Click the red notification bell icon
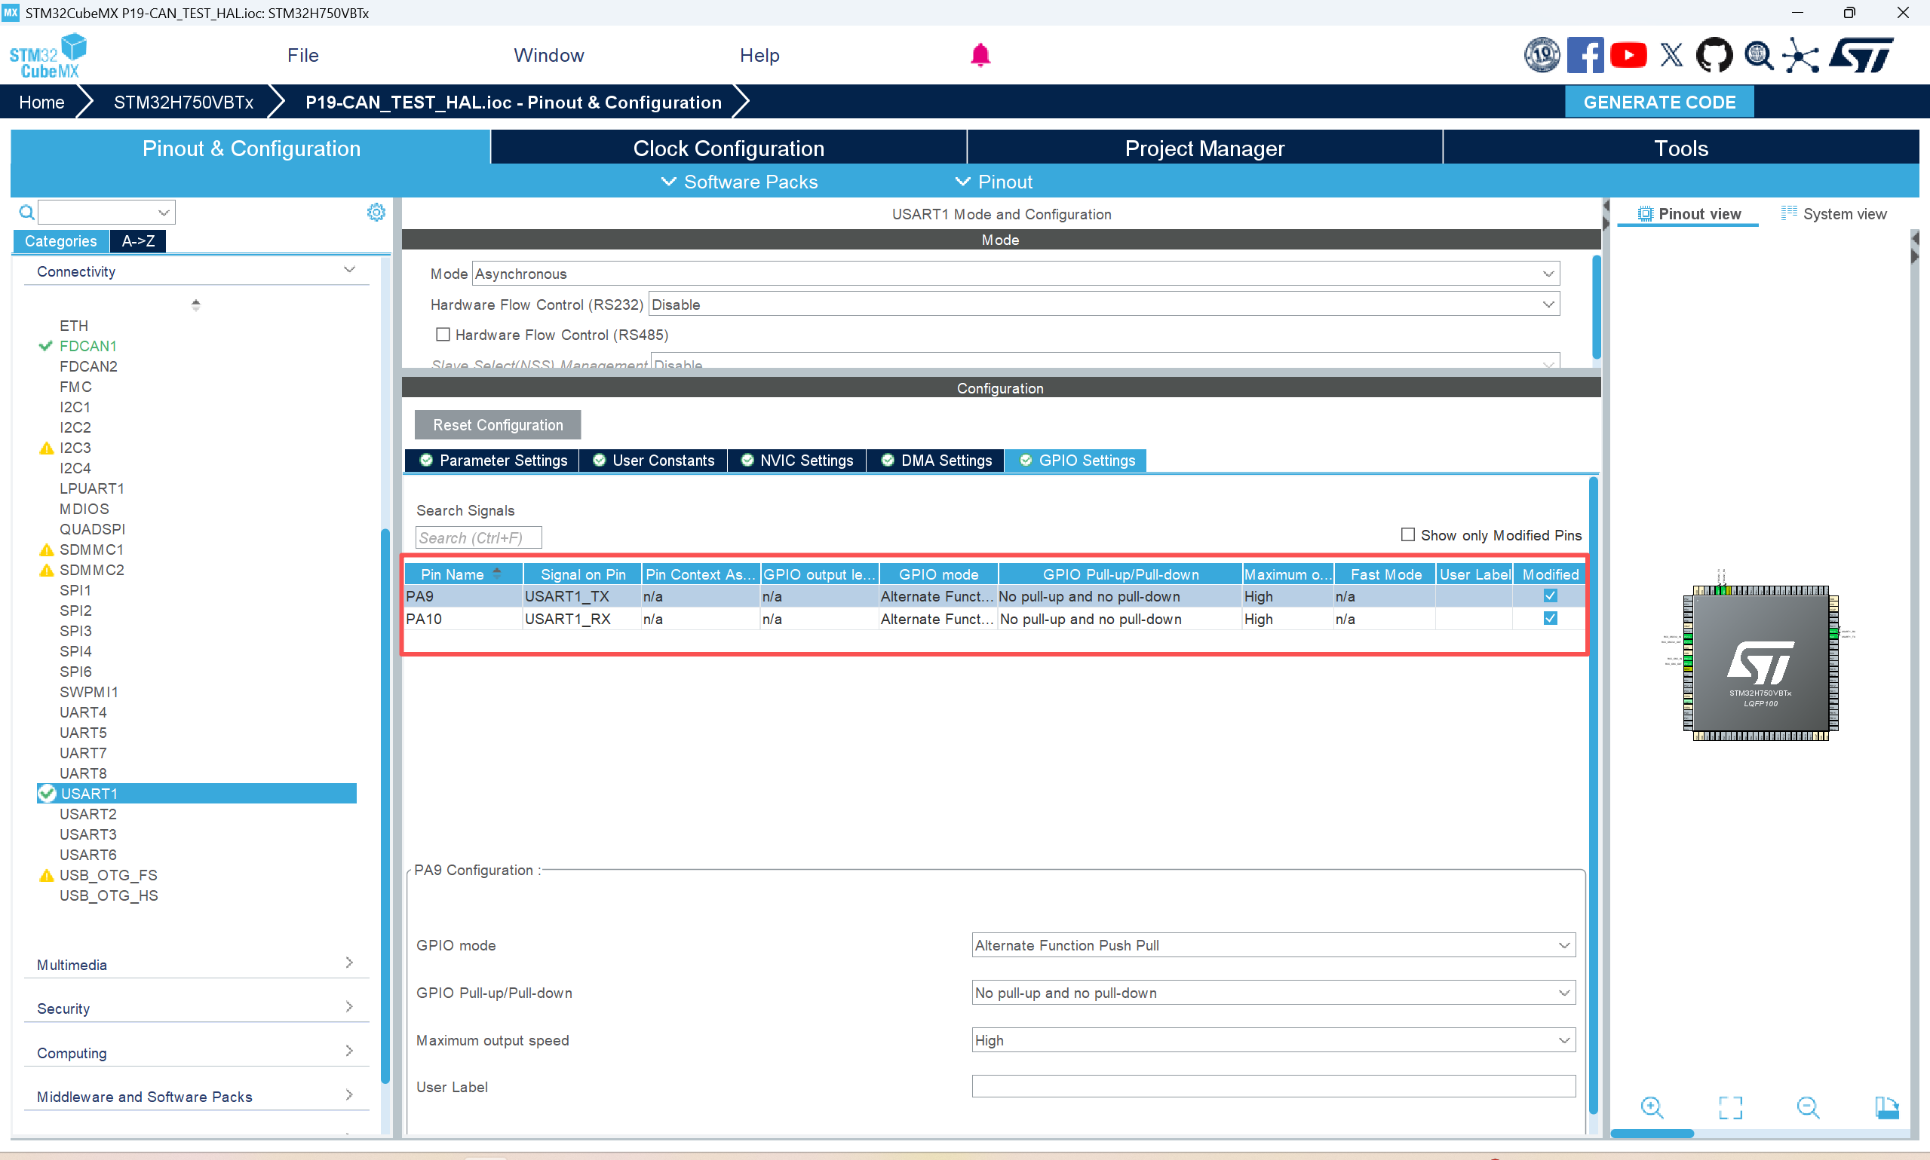Image resolution: width=1930 pixels, height=1160 pixels. [x=980, y=56]
